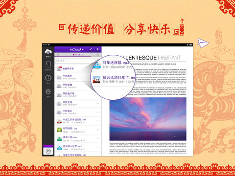The height and width of the screenshot is (176, 235).
Task: Open the first folder with NEW badge
Action: click(78, 68)
